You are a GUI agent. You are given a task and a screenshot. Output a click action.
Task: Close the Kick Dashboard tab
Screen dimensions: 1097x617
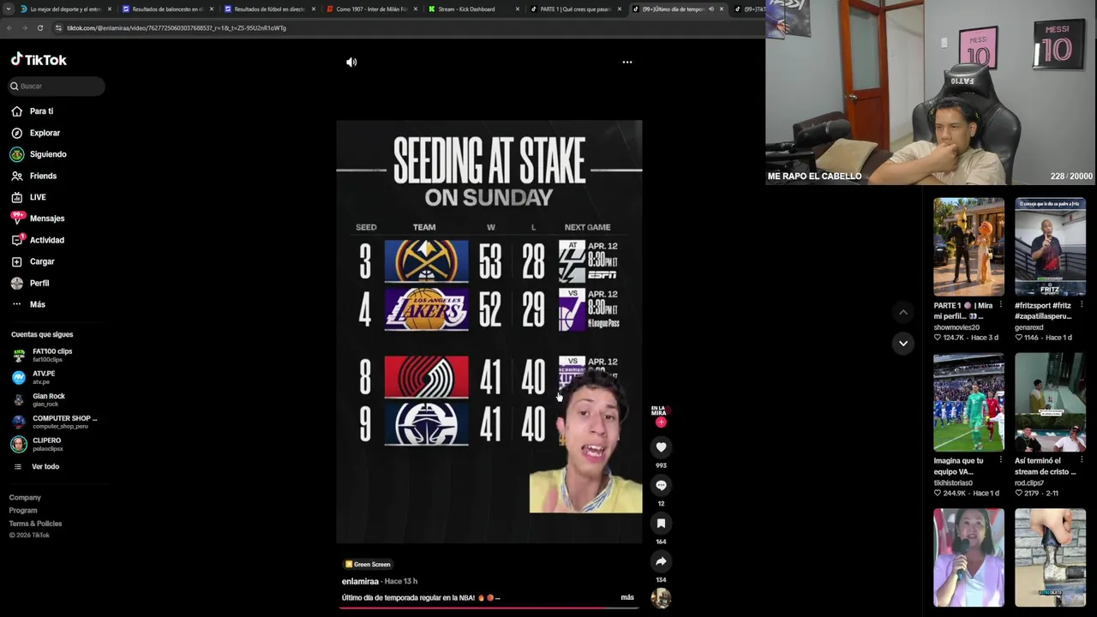tap(517, 9)
